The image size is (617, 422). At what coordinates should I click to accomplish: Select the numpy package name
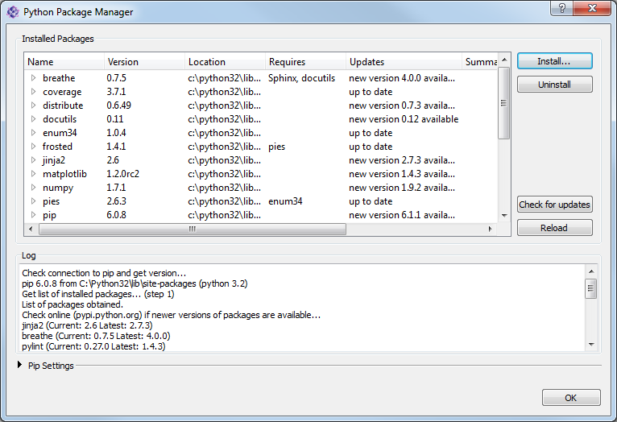click(58, 188)
